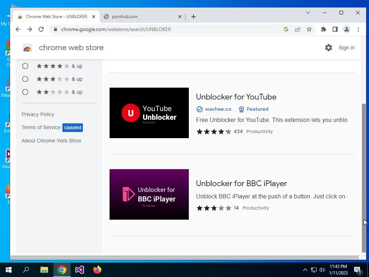Open the Terms of Service link
This screenshot has height=277, width=369.
point(41,127)
